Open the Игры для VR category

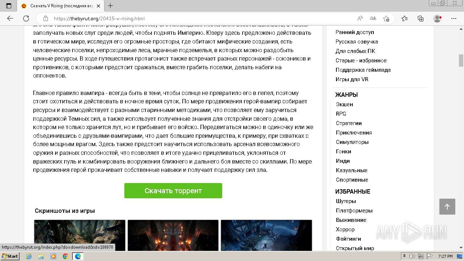pos(352,79)
